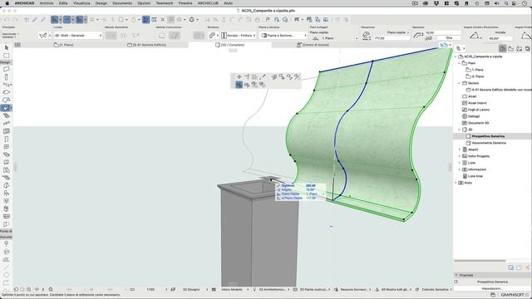Click the redo arrow in the toolbar
Viewport: 532px width, 299px height.
coord(15,20)
